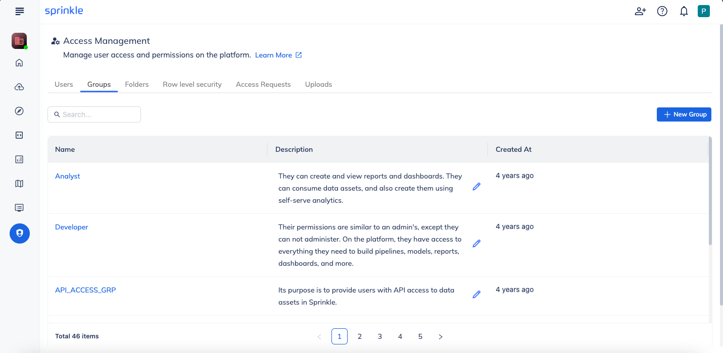Open the hamburger menu icon
The height and width of the screenshot is (353, 723).
[x=20, y=11]
